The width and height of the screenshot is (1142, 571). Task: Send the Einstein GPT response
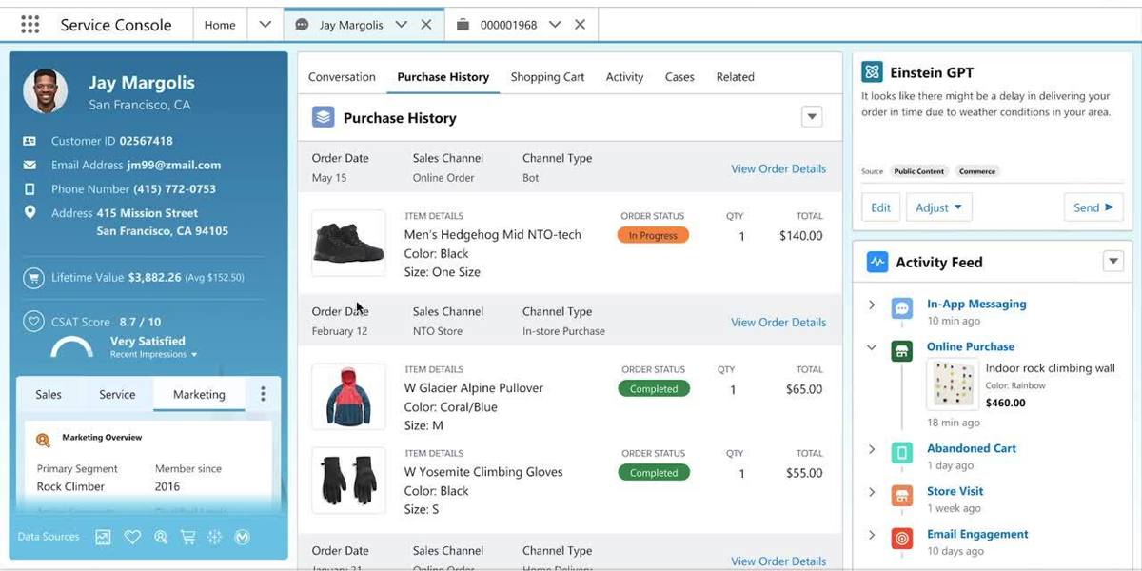point(1093,207)
